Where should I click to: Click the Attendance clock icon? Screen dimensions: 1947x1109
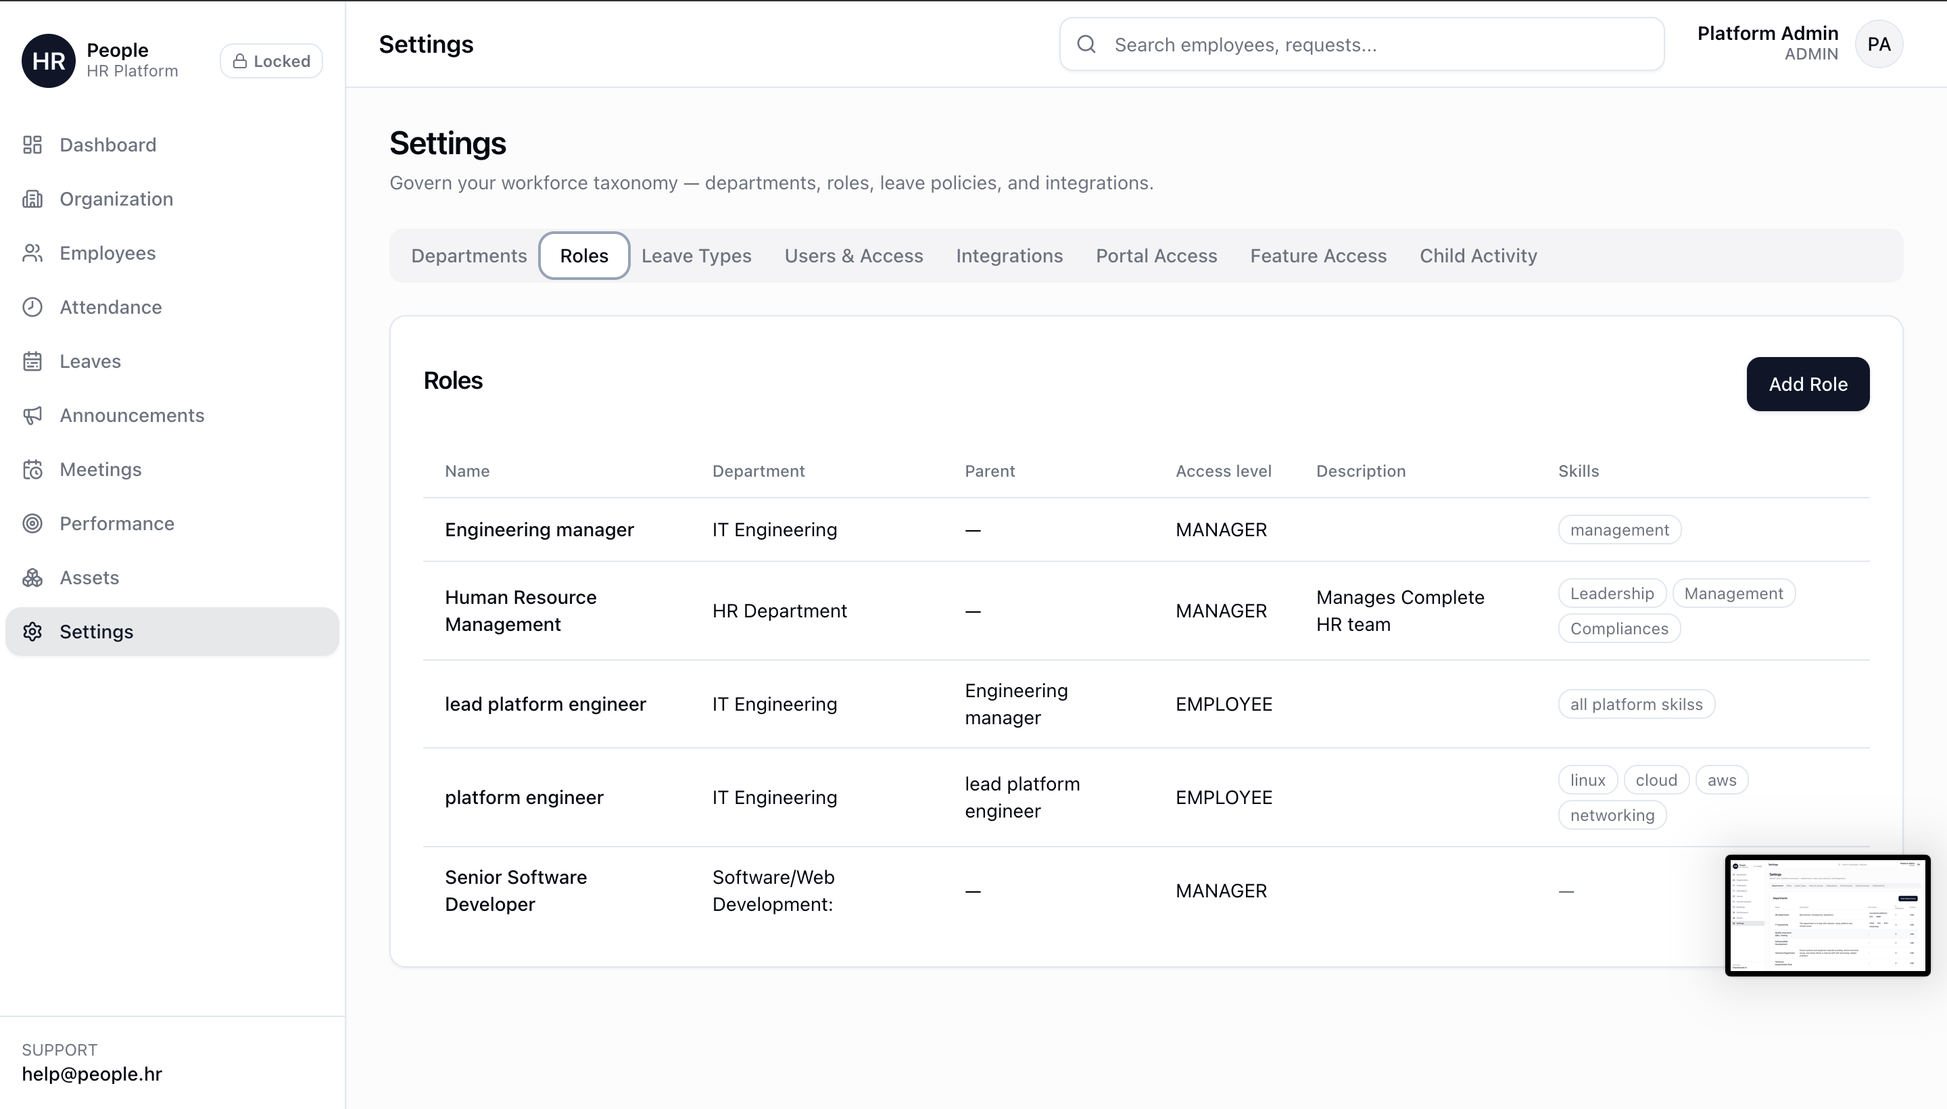click(32, 307)
